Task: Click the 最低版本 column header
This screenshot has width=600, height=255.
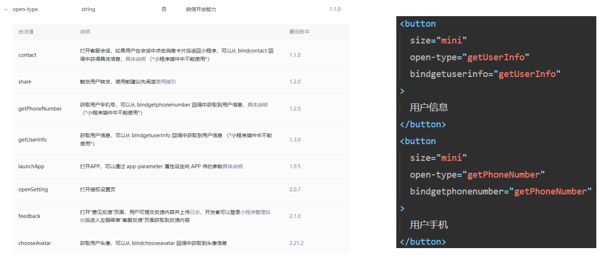Action: [300, 32]
